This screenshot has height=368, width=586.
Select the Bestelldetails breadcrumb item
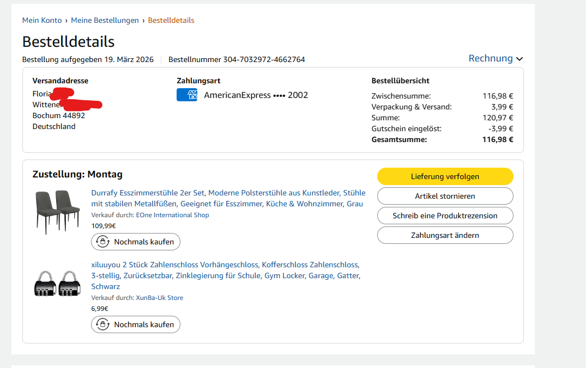[x=171, y=20]
